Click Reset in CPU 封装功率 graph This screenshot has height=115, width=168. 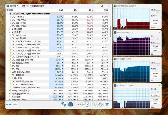point(155,24)
